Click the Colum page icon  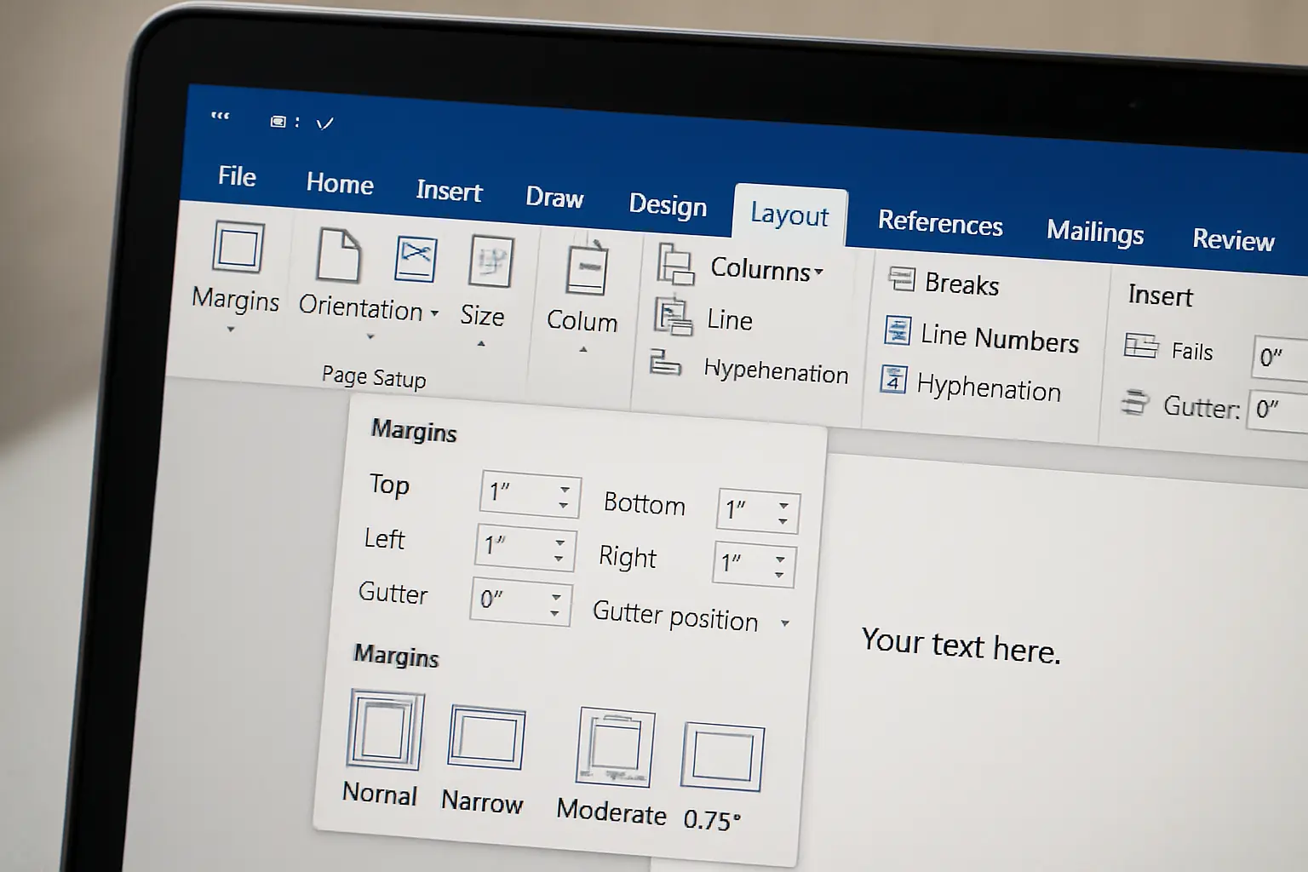[x=587, y=268]
